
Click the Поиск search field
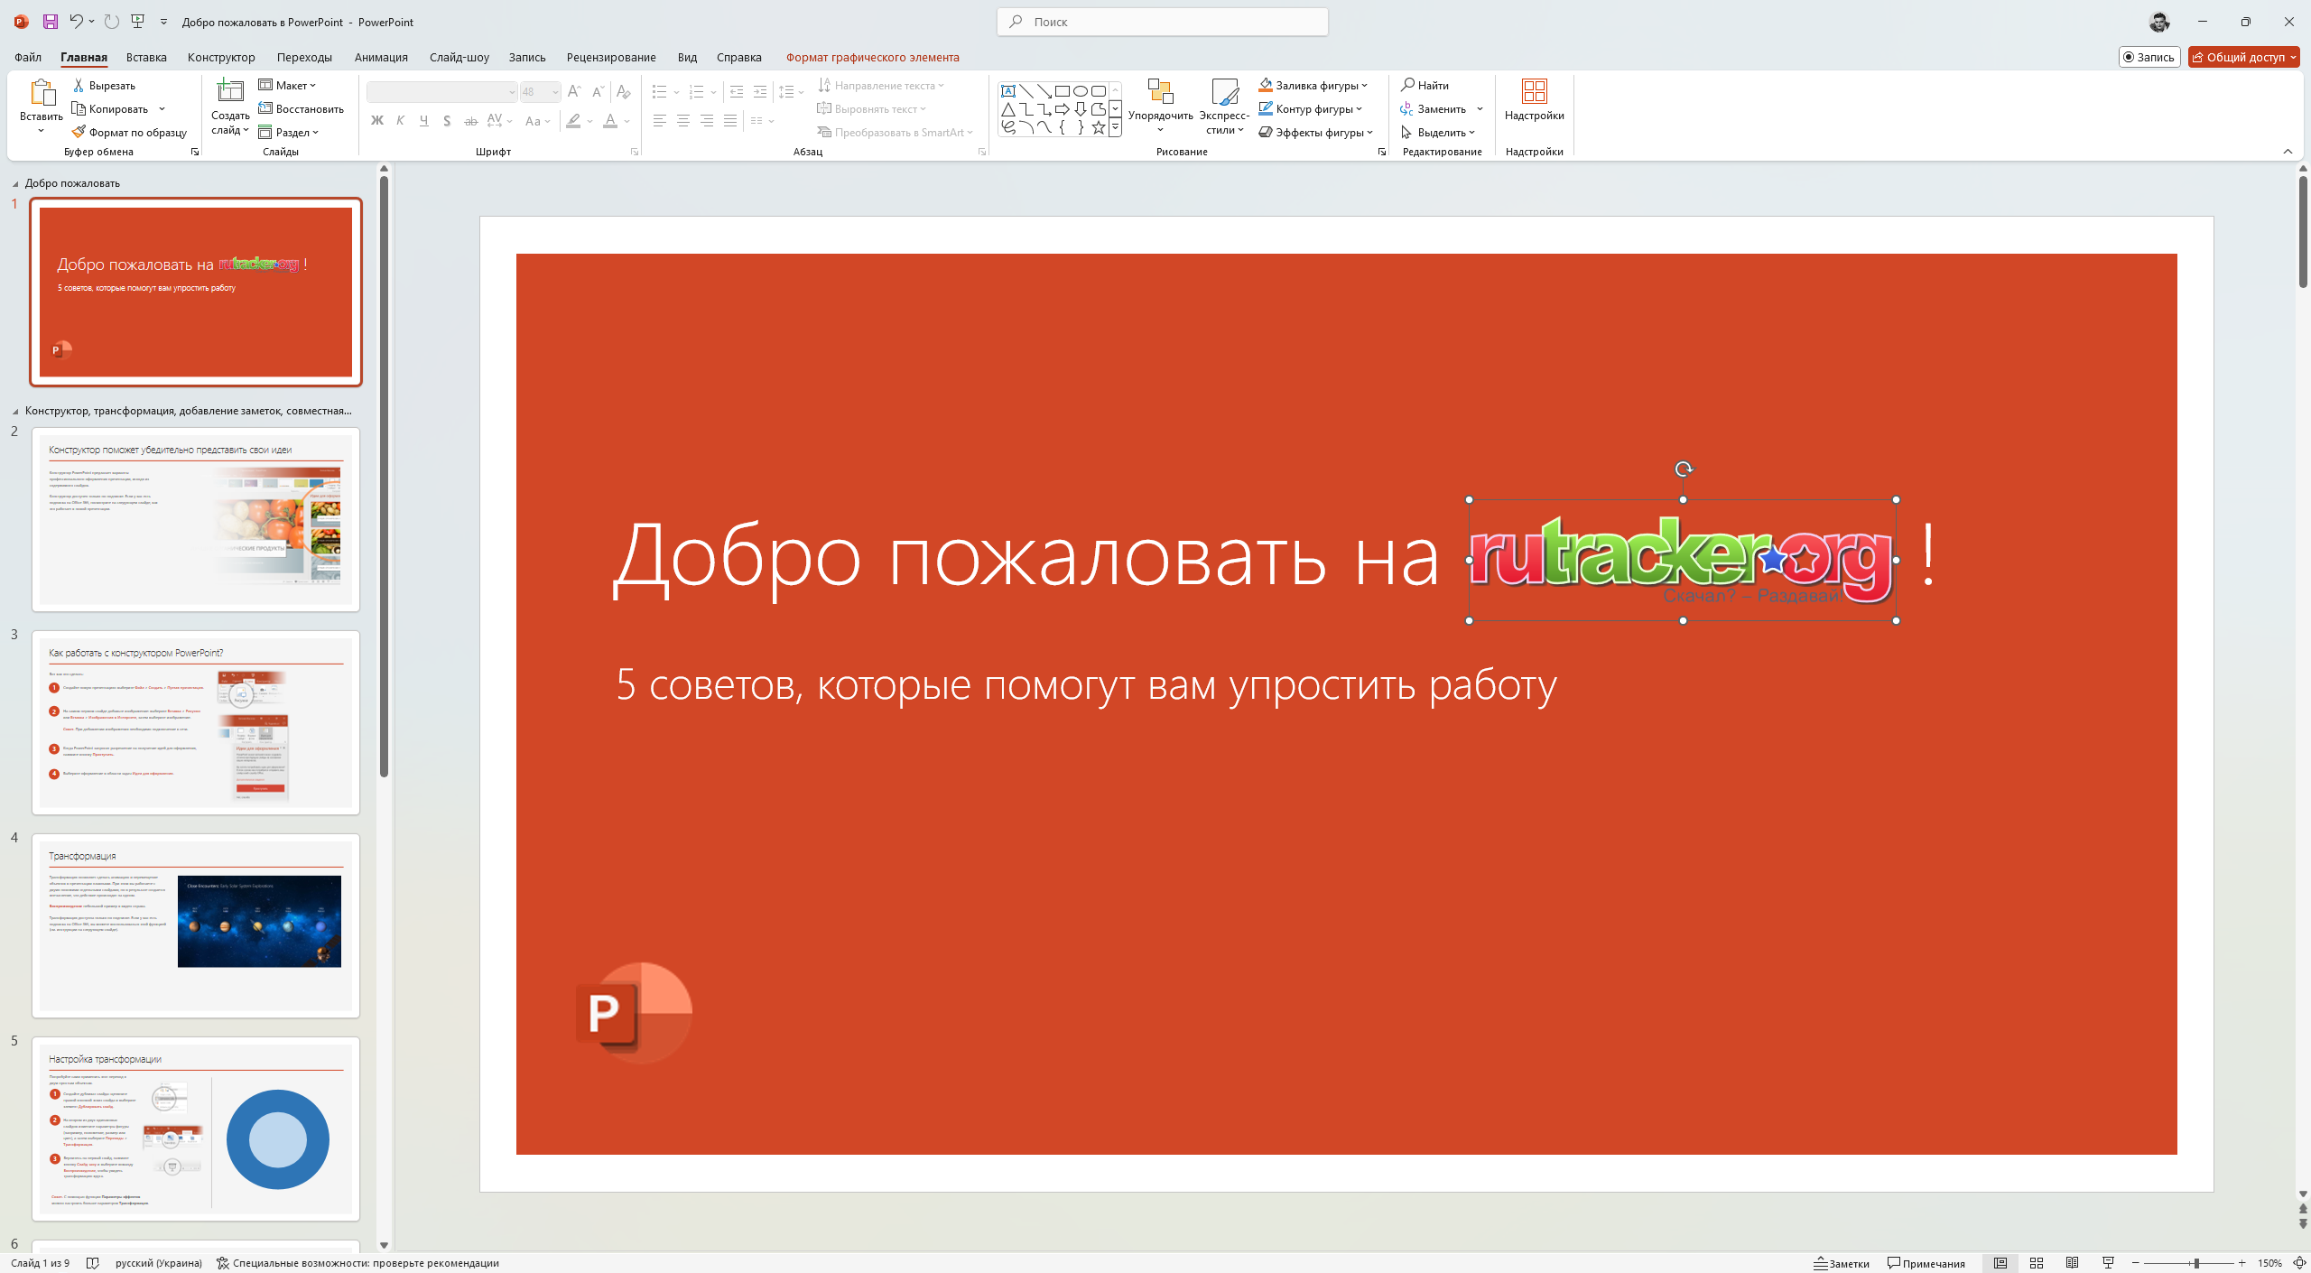(x=1162, y=22)
